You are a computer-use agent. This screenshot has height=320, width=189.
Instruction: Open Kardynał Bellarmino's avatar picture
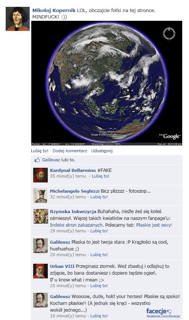pyautogui.click(x=41, y=175)
